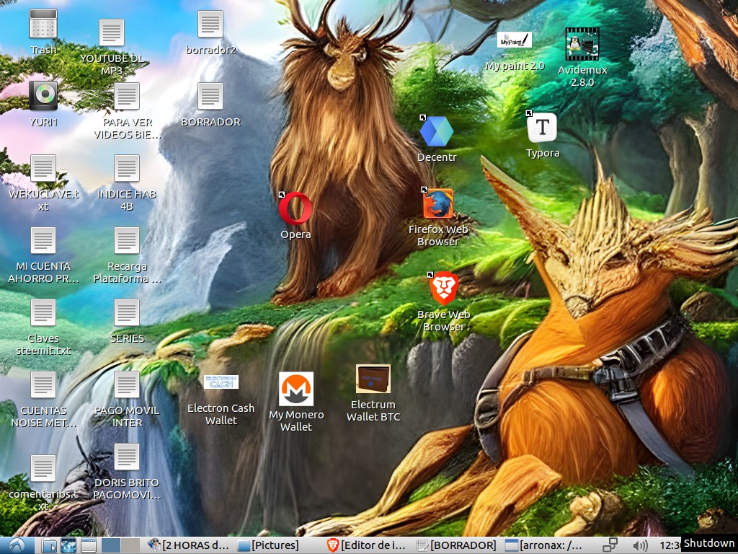Open the YOUTUBE DL MP3 text file
Image resolution: width=738 pixels, height=554 pixels.
(x=112, y=33)
